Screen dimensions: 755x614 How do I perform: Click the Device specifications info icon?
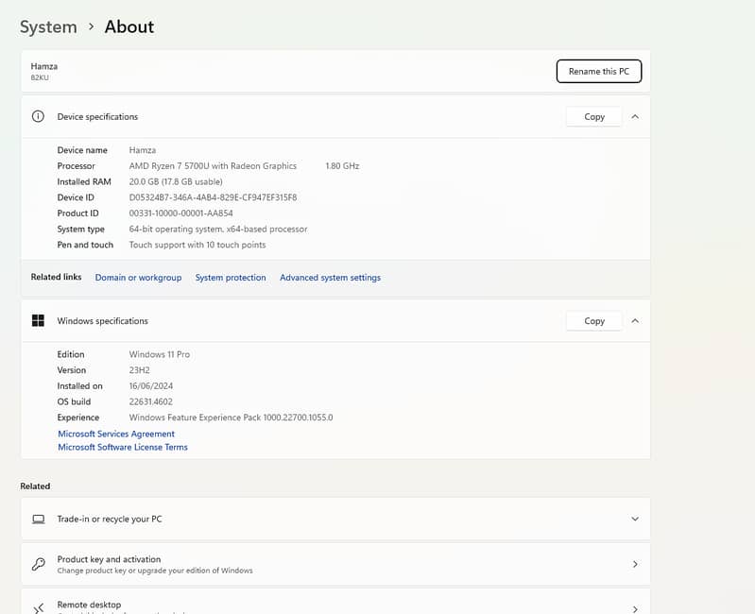[38, 116]
